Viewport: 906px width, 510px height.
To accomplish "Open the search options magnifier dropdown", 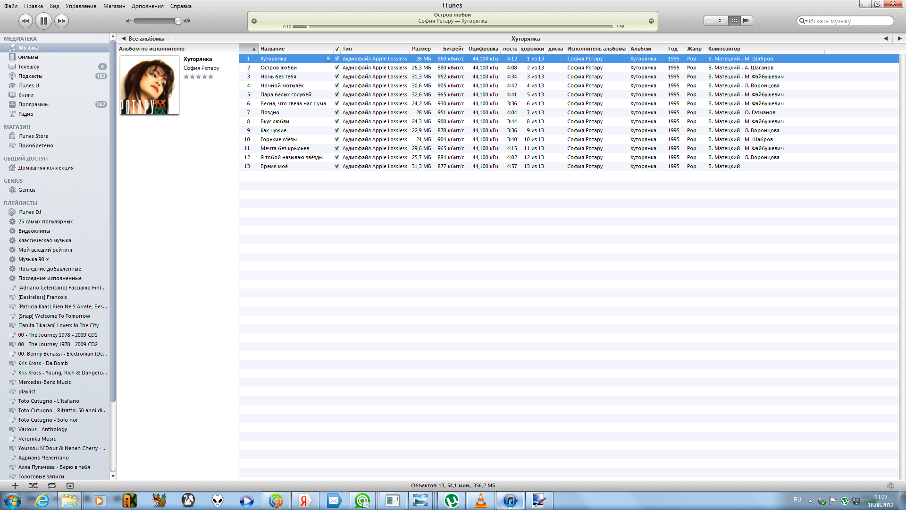I will pyautogui.click(x=803, y=21).
